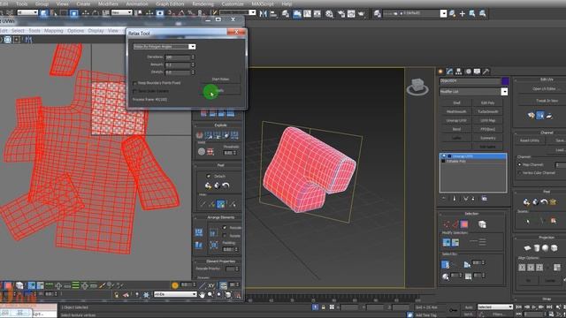This screenshot has height=318, width=566.
Task: Select the Create tab icon in the command panel
Action: (440, 72)
